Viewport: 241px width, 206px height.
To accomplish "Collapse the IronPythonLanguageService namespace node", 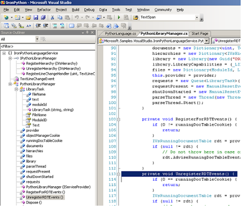I will [x=4, y=53].
